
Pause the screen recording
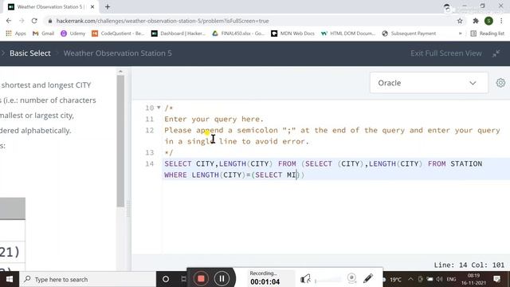[x=222, y=278]
